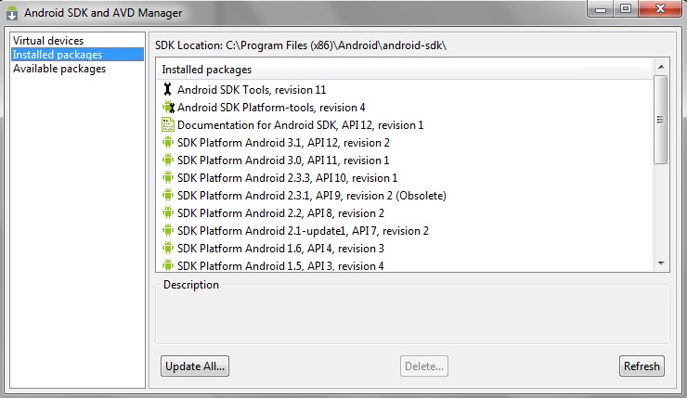
Task: Click the disabled Delete... button
Action: pyautogui.click(x=423, y=366)
